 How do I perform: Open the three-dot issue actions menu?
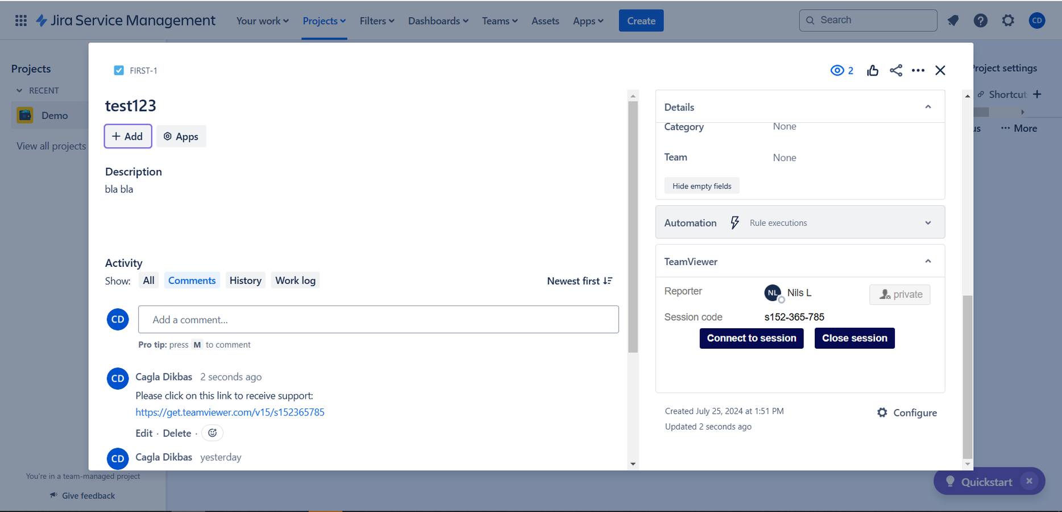click(x=918, y=71)
